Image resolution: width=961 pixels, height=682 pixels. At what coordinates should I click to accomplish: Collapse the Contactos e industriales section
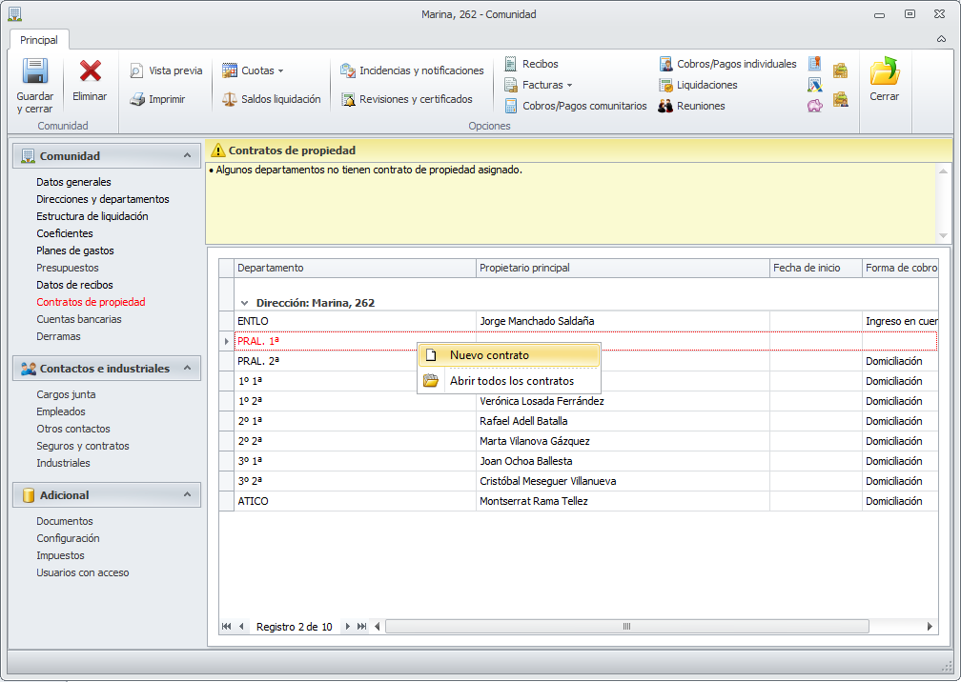[187, 368]
